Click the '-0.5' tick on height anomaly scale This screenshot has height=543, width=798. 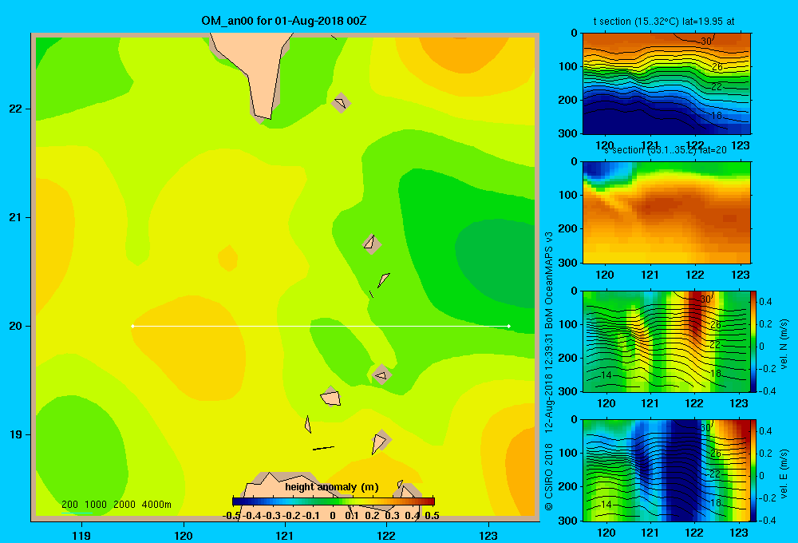click(x=231, y=516)
